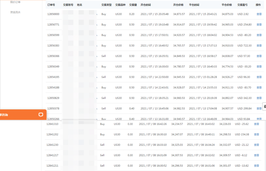Viewport: 266px width, 171px height.
Task: Click 查看 for order 12841310
Action: click(x=256, y=124)
